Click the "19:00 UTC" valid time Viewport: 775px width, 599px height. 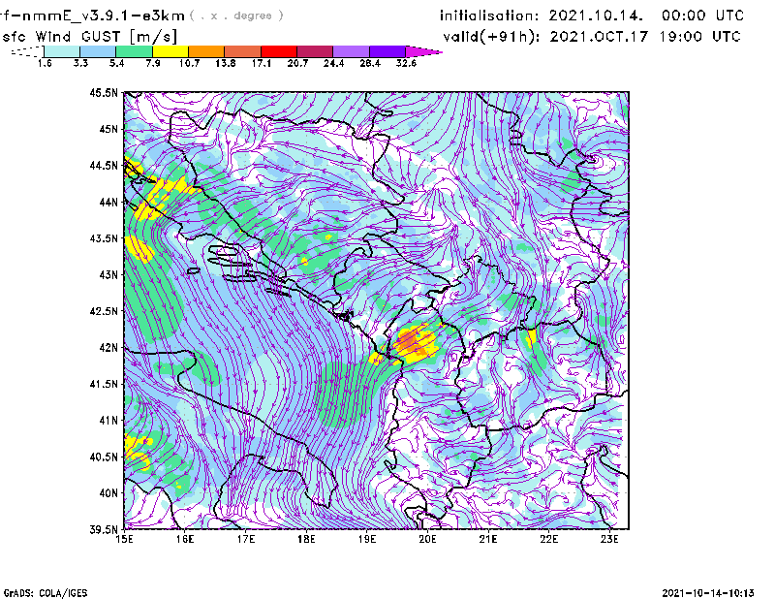click(699, 37)
